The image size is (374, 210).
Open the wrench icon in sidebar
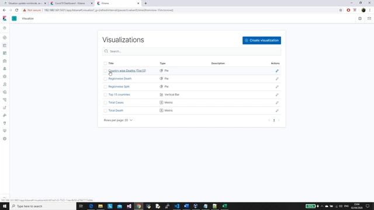pos(5,116)
